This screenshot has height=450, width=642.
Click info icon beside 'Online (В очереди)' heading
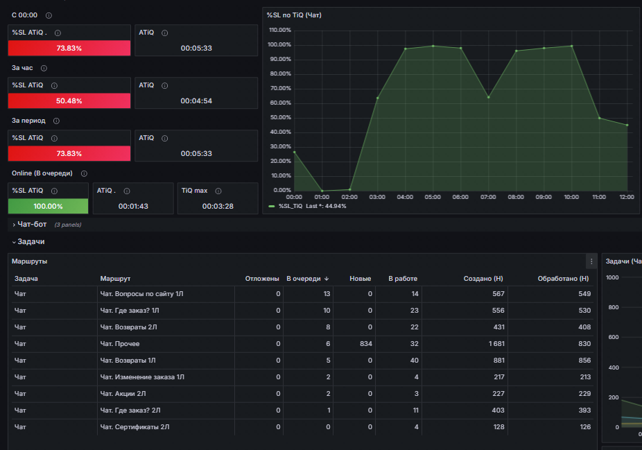[84, 173]
